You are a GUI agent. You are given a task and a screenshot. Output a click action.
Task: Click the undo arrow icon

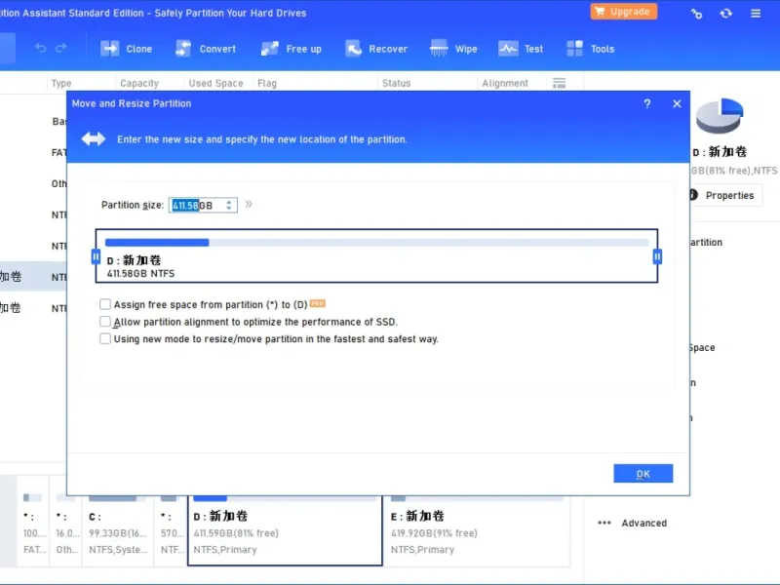pyautogui.click(x=40, y=48)
